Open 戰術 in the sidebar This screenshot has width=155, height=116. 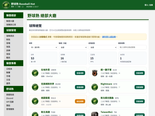pyautogui.click(x=8, y=58)
